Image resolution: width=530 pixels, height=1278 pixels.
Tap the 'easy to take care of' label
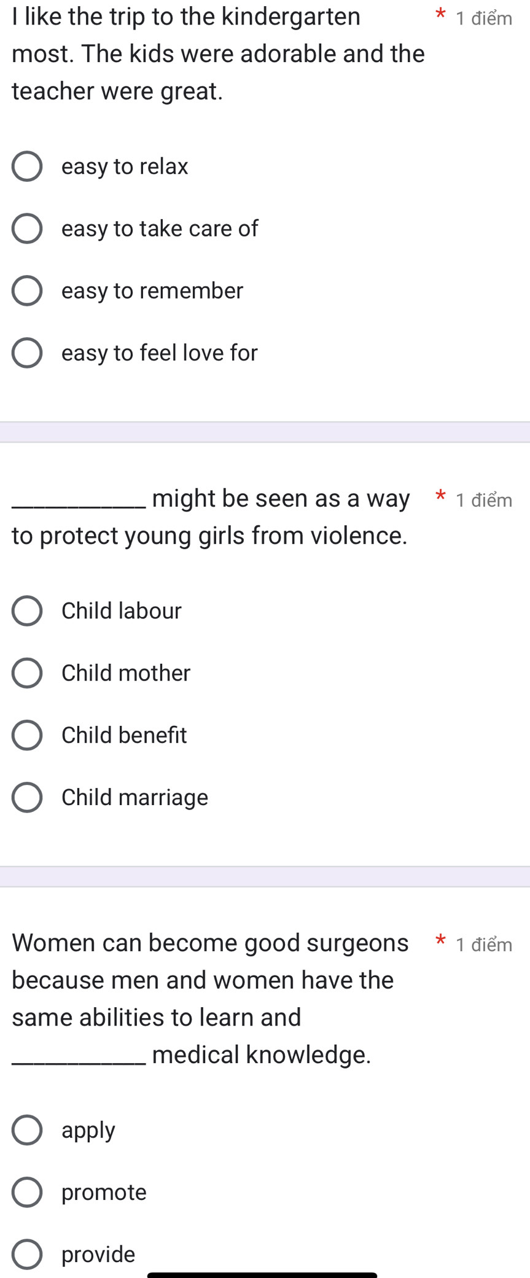point(160,229)
